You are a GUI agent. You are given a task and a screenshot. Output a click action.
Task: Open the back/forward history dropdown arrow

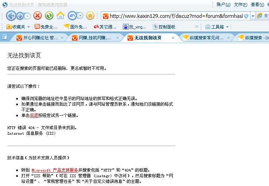27,16
